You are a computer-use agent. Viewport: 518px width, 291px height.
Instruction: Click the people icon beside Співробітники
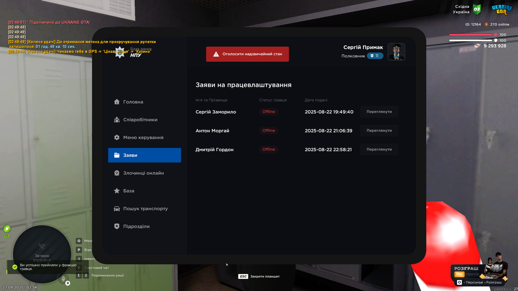coord(117,120)
